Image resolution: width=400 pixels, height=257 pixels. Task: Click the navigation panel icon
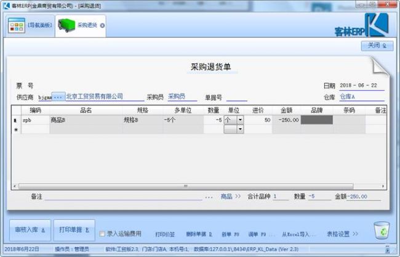tap(16, 26)
